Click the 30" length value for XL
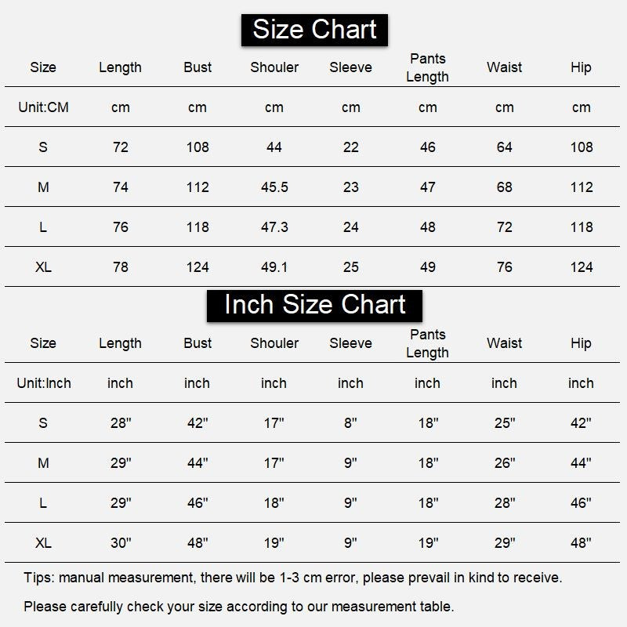Image resolution: width=627 pixels, height=627 pixels. tap(120, 542)
